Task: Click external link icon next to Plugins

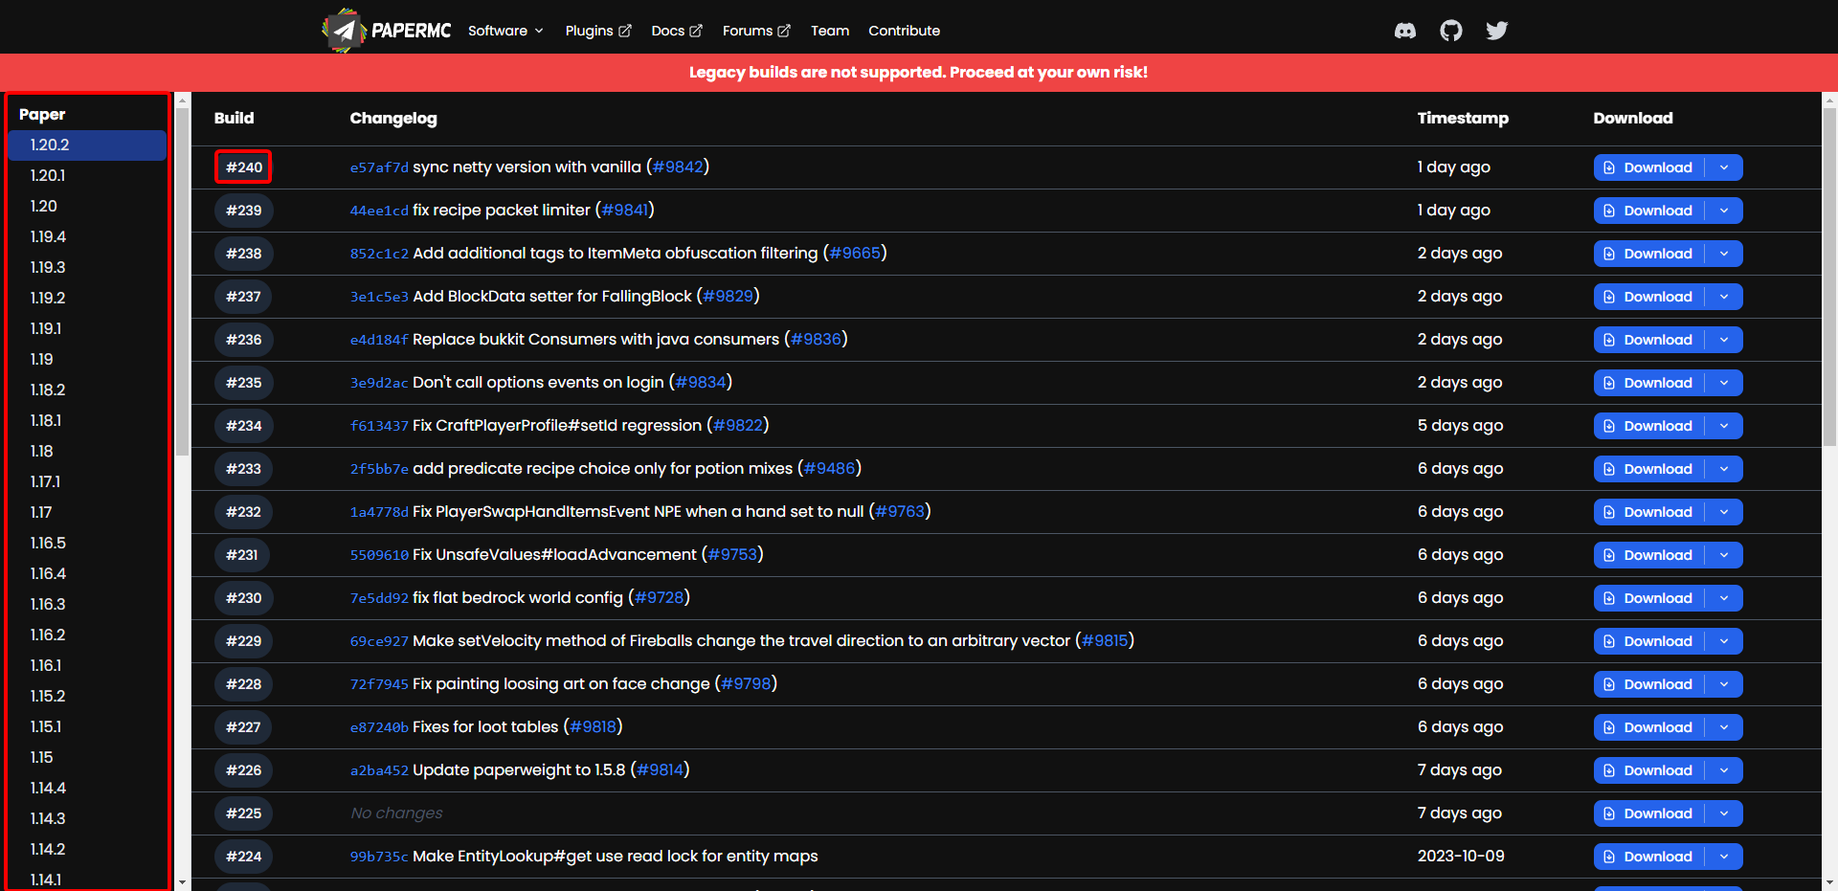Action: coord(625,31)
